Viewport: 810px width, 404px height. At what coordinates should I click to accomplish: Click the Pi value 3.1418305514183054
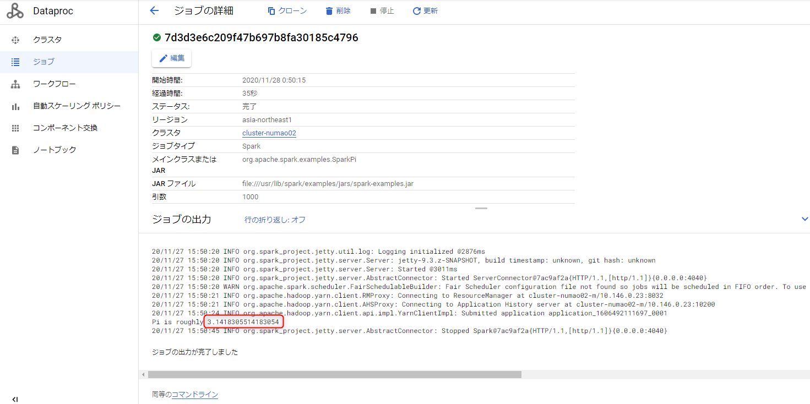pyautogui.click(x=243, y=321)
